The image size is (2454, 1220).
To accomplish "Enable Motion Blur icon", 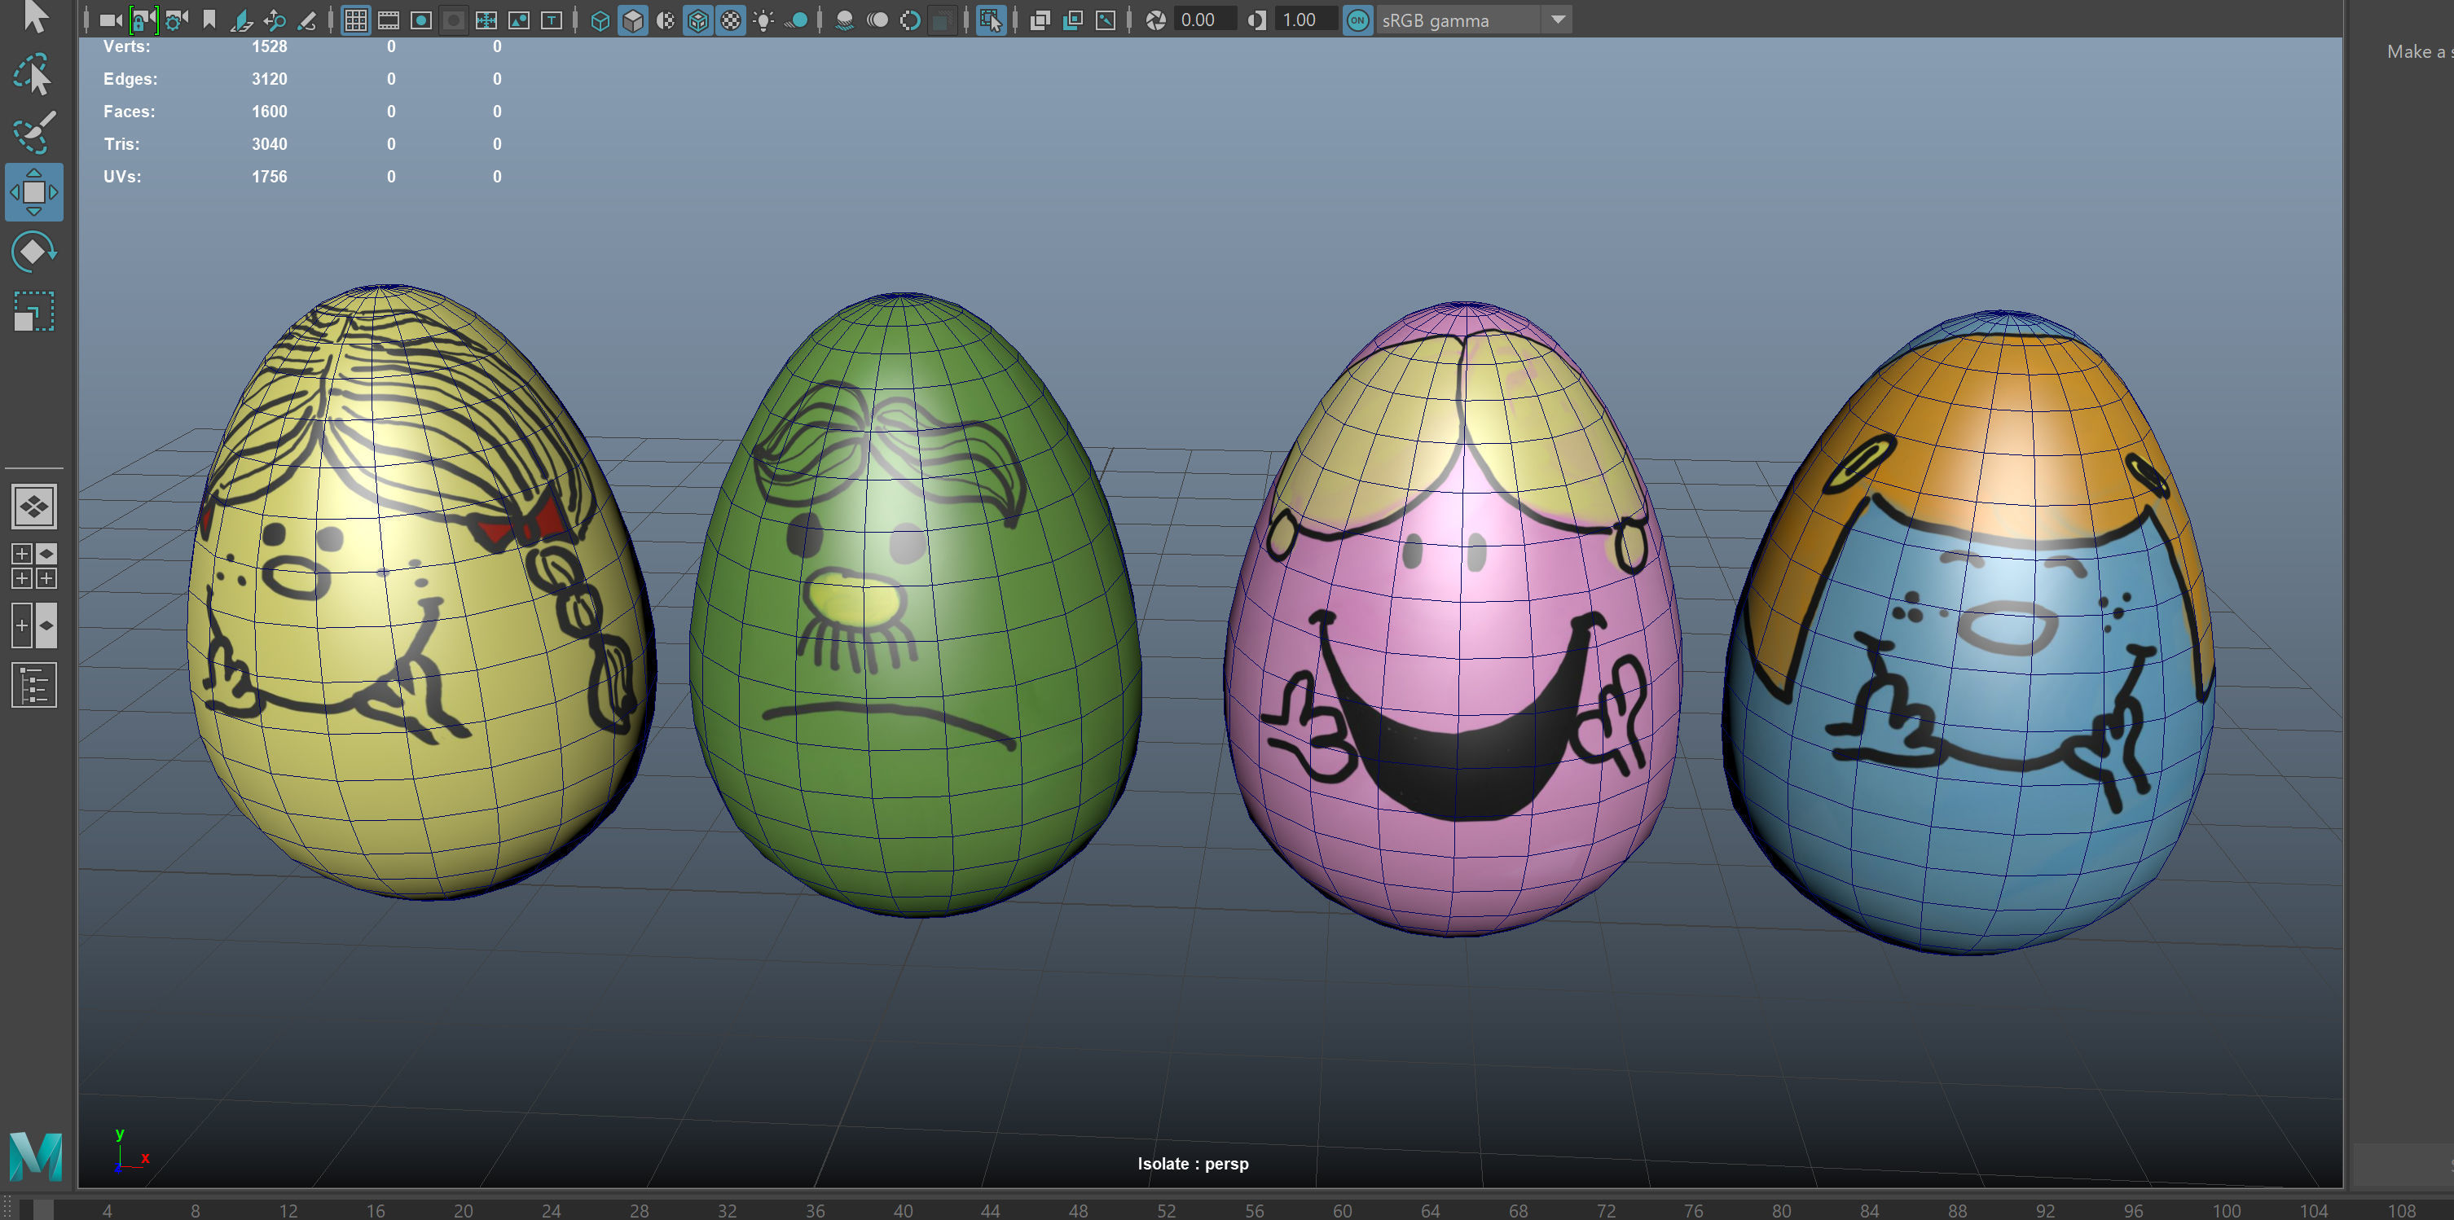I will coord(877,20).
